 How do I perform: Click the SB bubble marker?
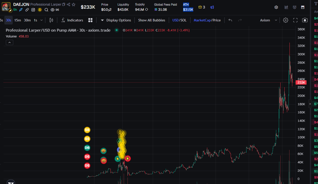[x=87, y=130]
